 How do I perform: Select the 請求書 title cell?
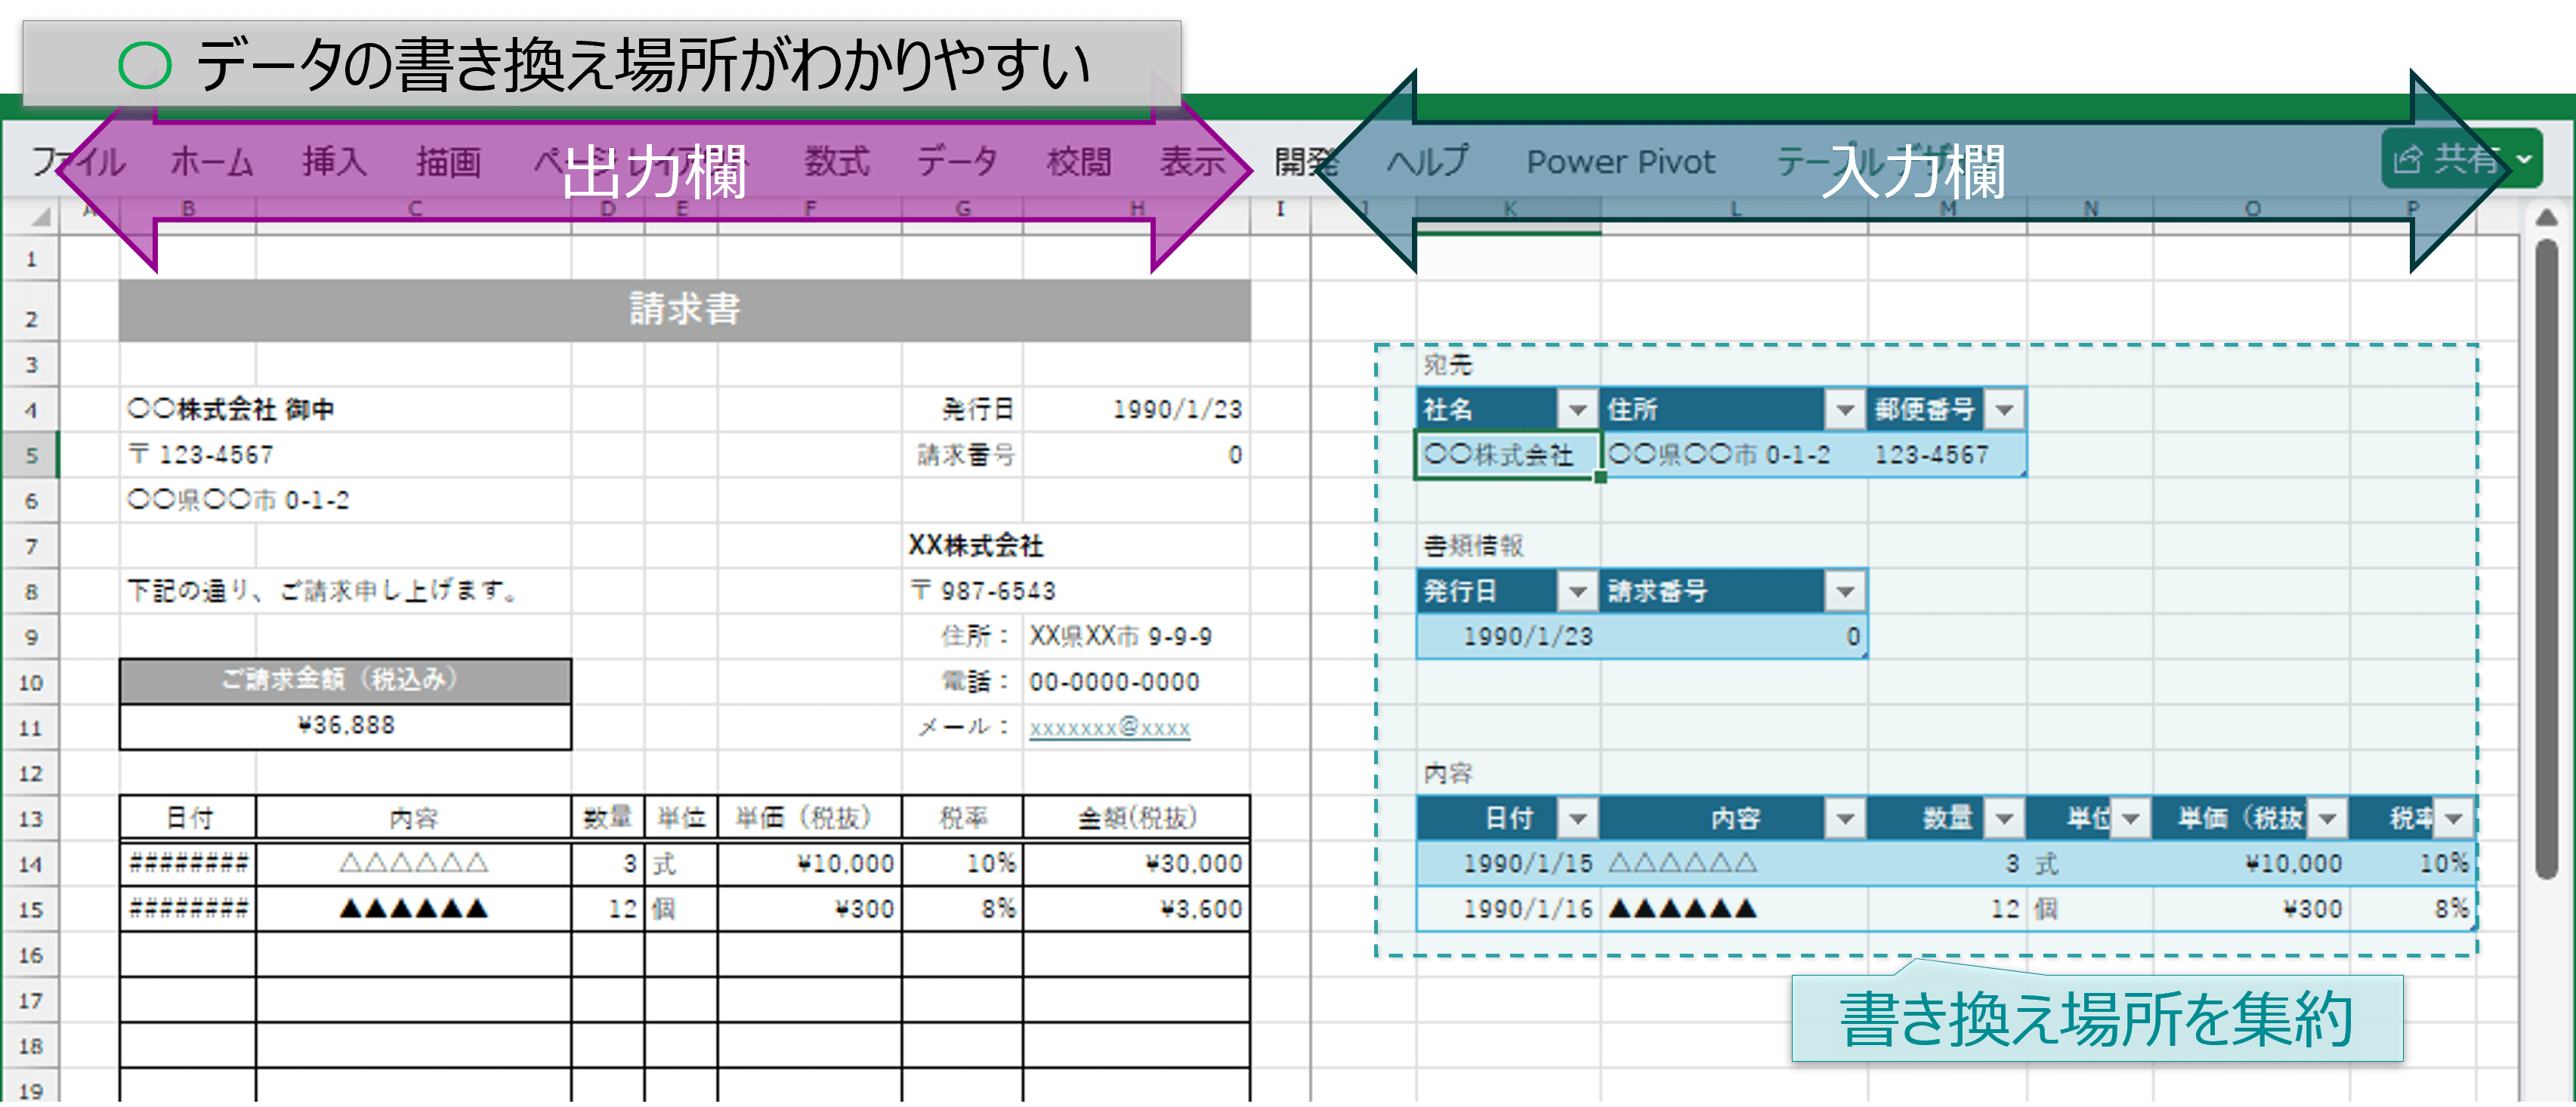(x=684, y=309)
